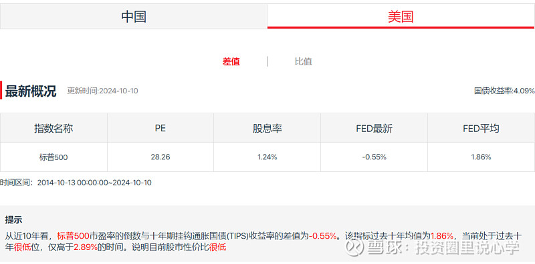The height and width of the screenshot is (264, 535).
Task: Click the 最新概况 section heading
Action: tap(31, 91)
